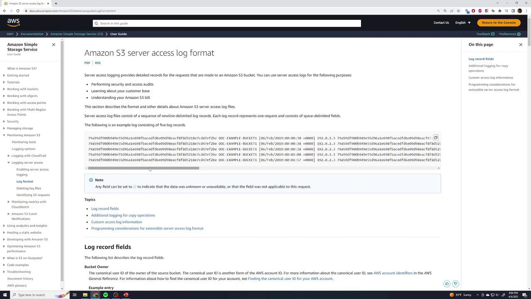Click the AWS logo in the header
Screen dimensions: 531x299
point(13,22)
